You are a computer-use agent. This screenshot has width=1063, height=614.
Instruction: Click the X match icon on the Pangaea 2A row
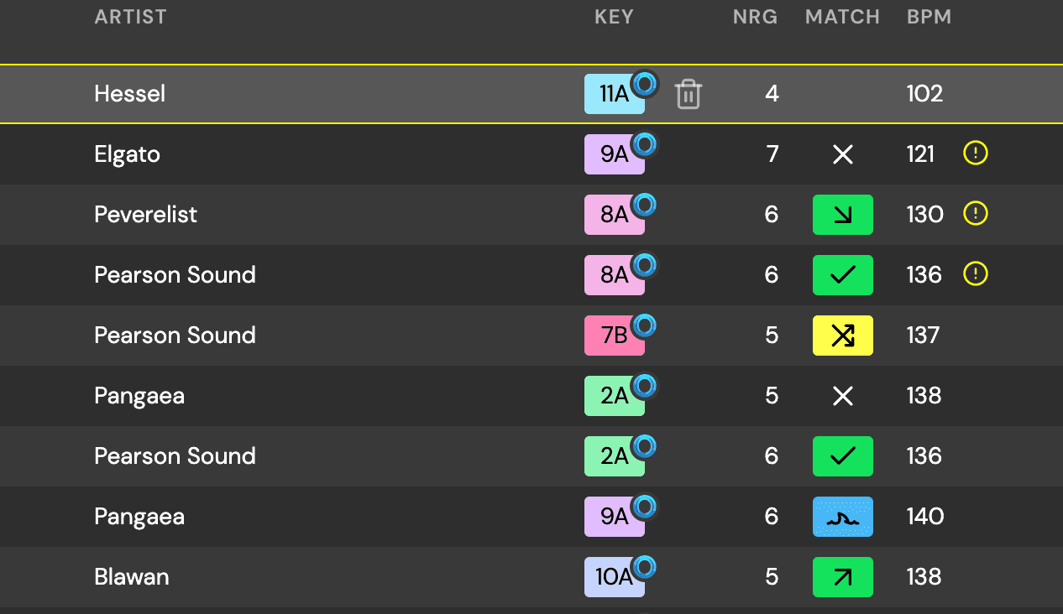(x=842, y=395)
